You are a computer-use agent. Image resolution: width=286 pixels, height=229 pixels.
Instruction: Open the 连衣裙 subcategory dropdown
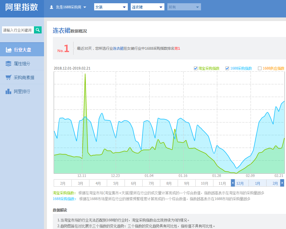[x=148, y=7]
